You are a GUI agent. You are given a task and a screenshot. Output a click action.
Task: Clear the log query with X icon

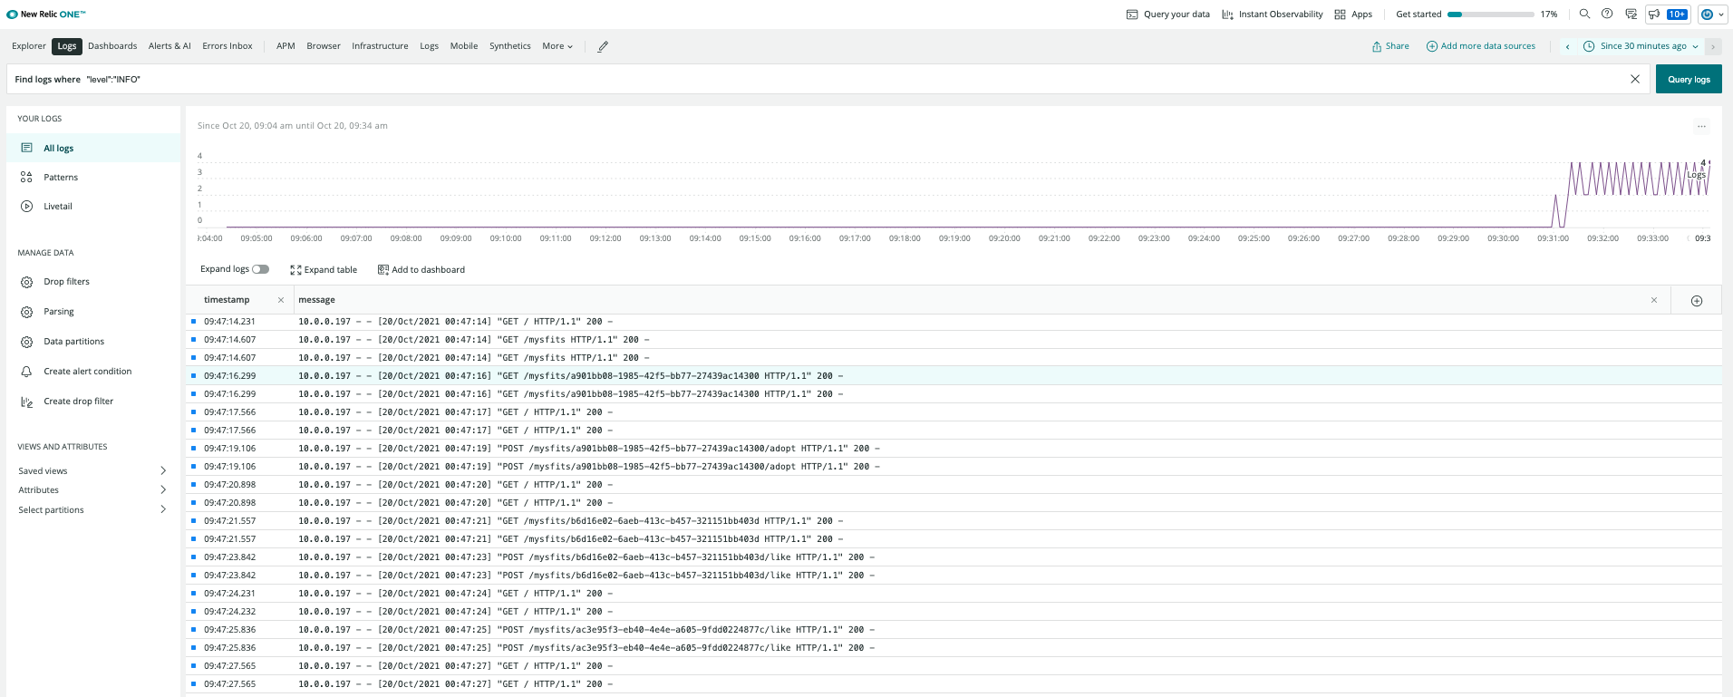coord(1635,80)
